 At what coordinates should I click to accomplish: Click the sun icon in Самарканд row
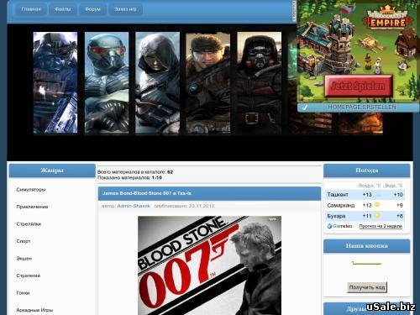coord(377,205)
